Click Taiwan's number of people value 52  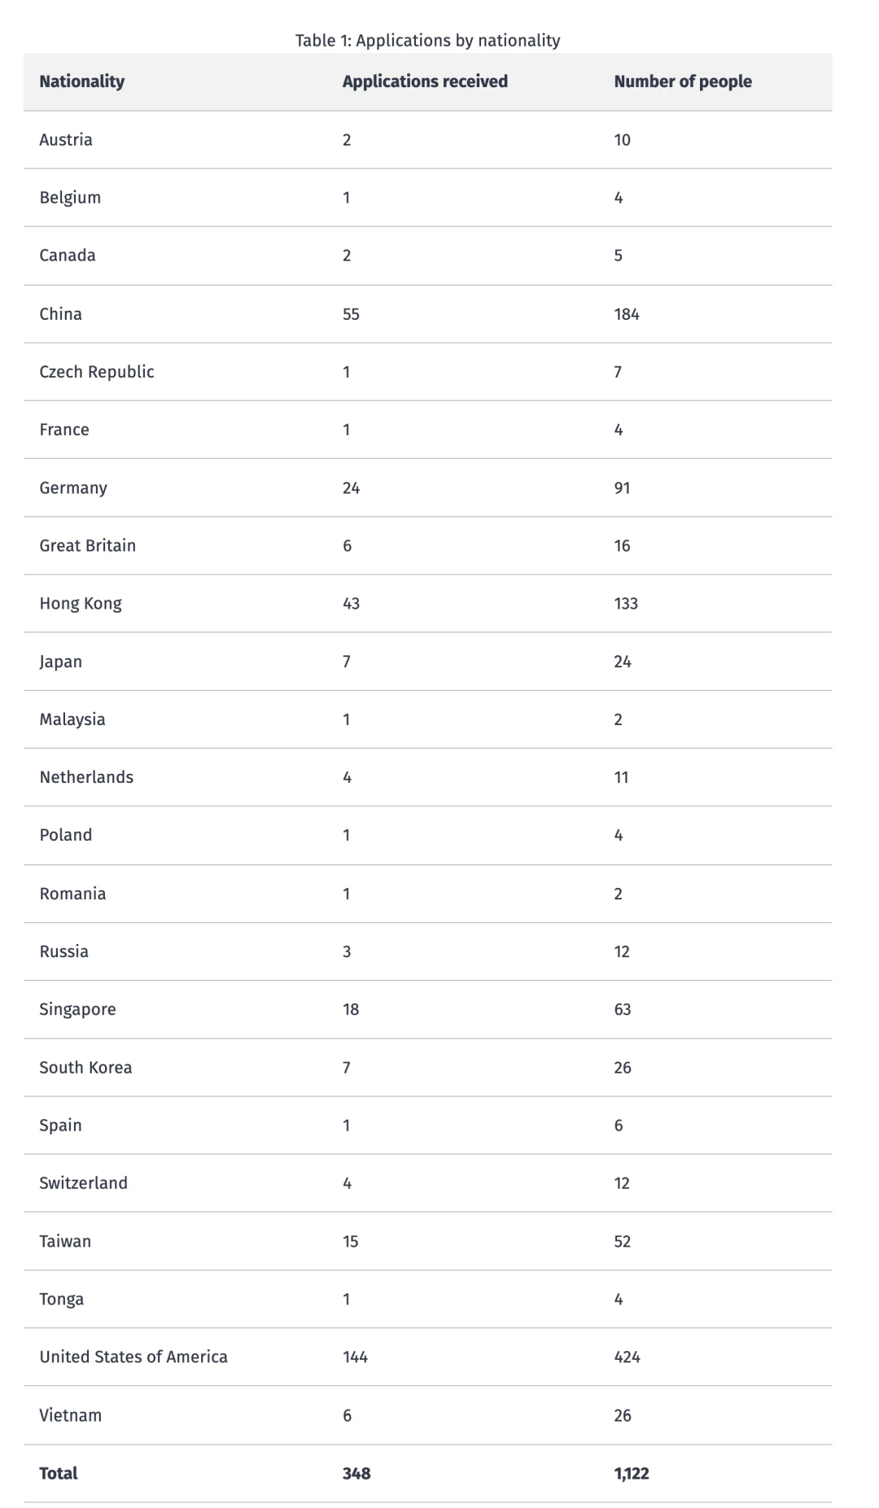[623, 1242]
